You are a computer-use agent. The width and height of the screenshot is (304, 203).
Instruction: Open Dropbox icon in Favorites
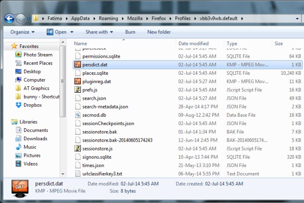(18, 105)
